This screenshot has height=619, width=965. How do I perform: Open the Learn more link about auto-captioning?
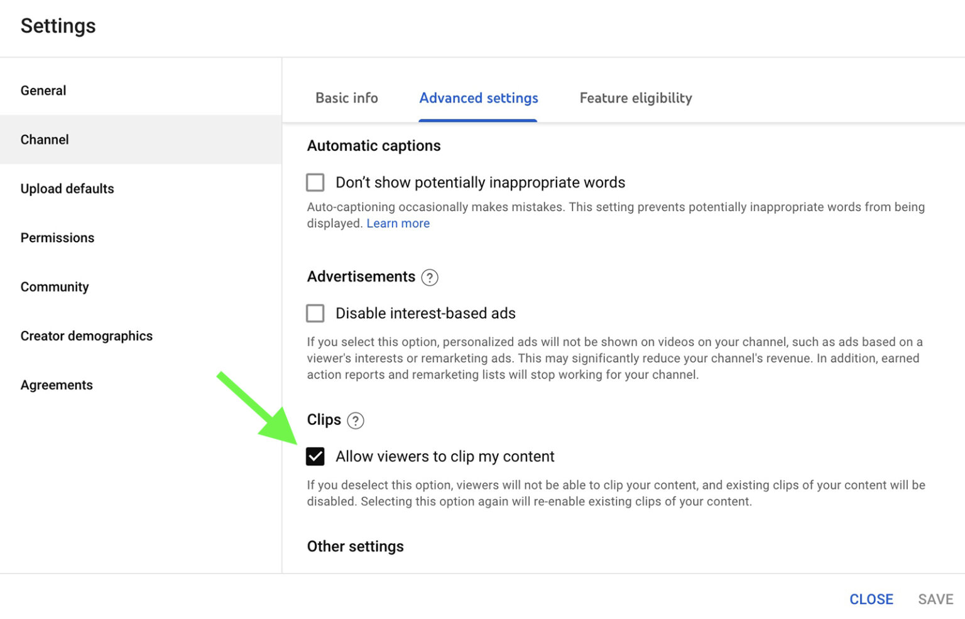tap(398, 223)
